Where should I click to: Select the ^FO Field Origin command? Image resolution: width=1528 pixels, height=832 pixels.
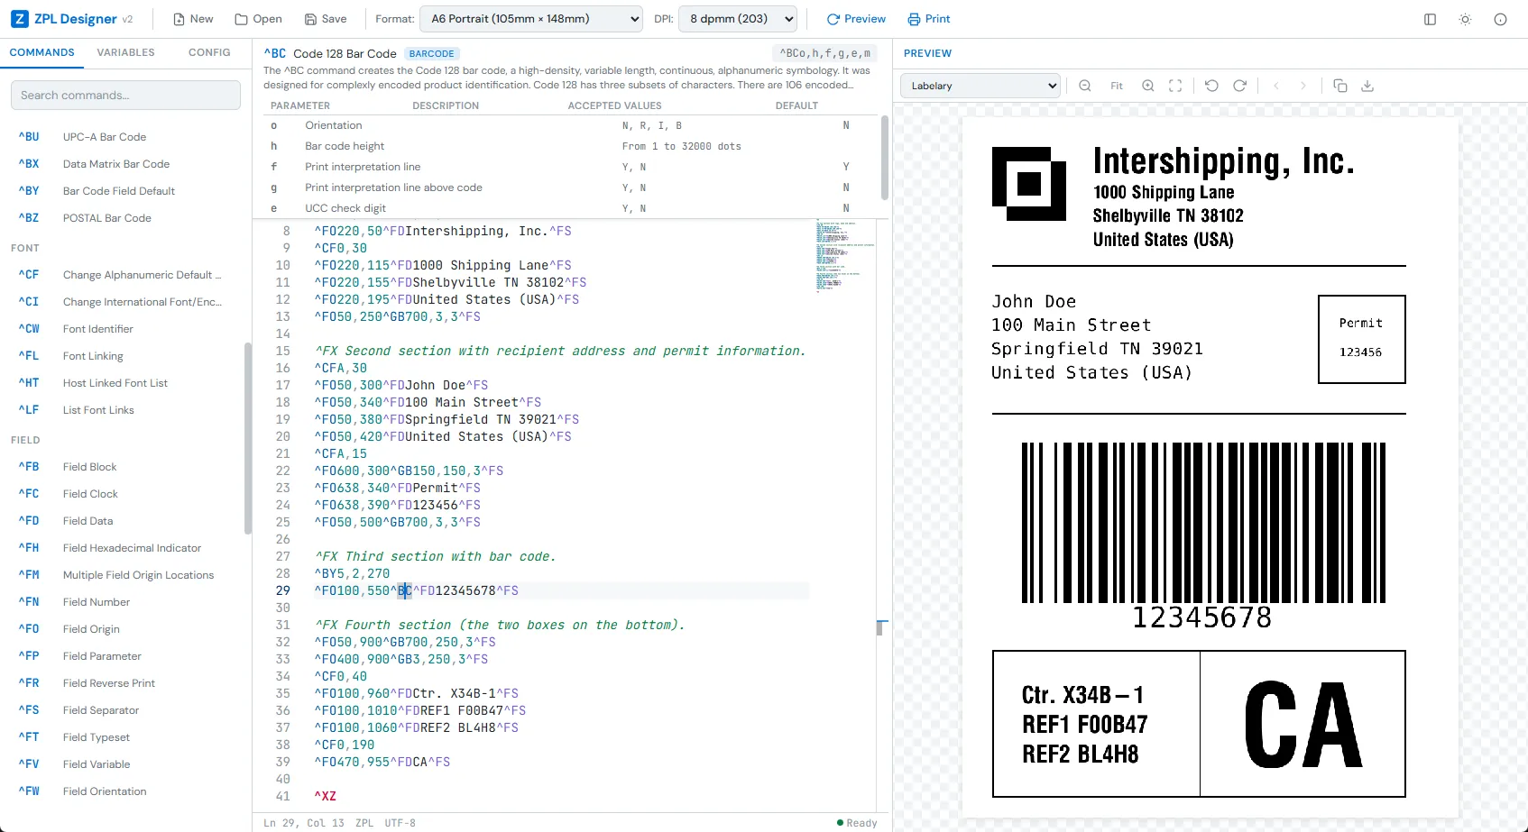click(x=90, y=629)
